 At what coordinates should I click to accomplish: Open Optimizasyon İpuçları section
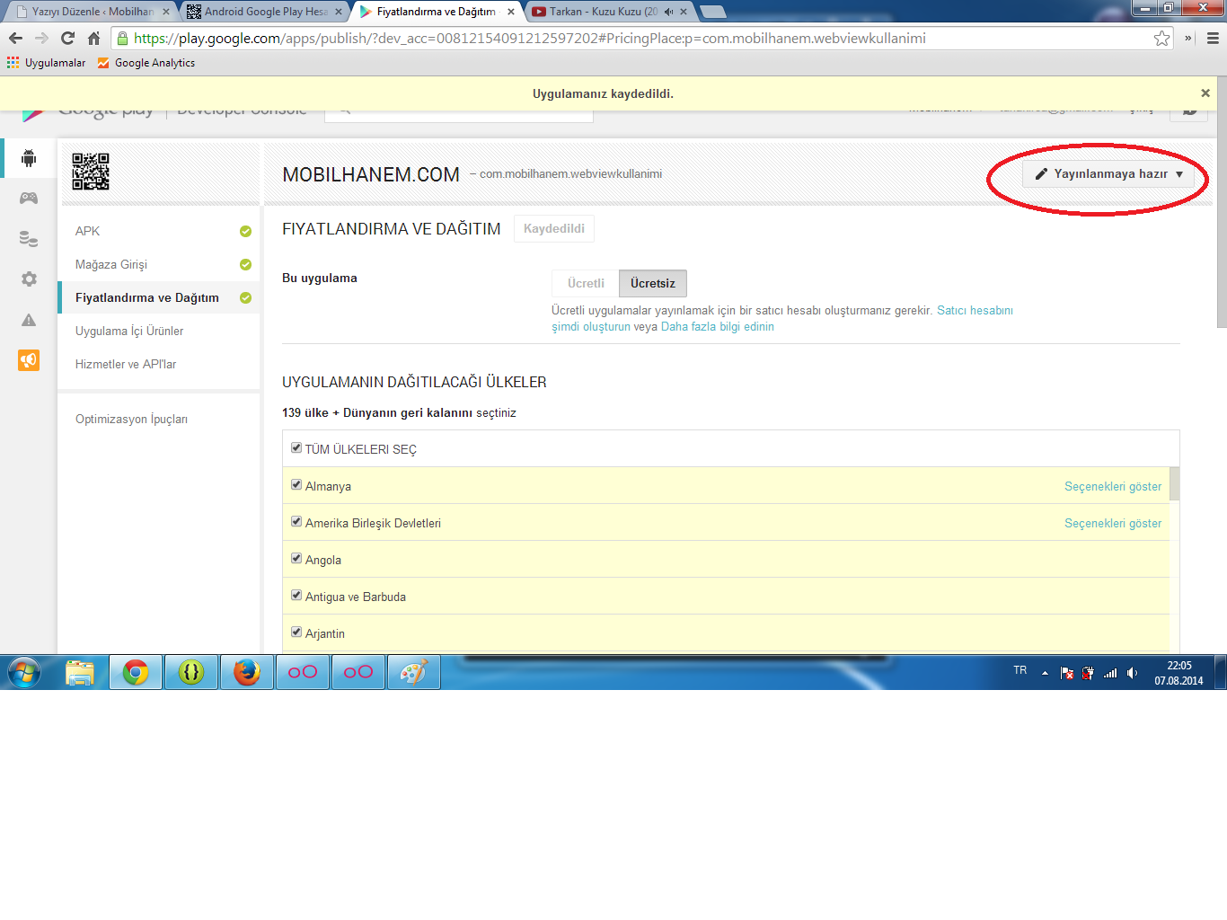pyautogui.click(x=158, y=419)
